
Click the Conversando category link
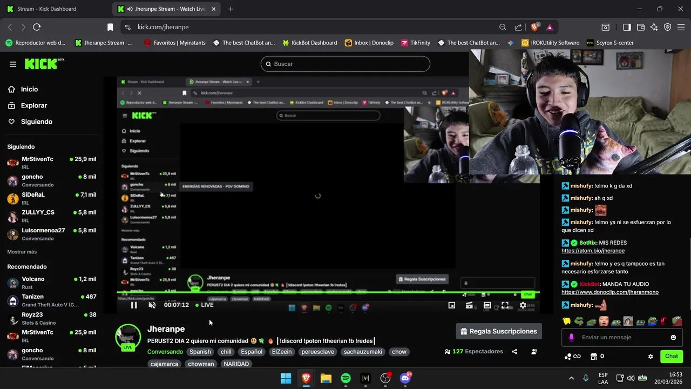click(x=165, y=352)
